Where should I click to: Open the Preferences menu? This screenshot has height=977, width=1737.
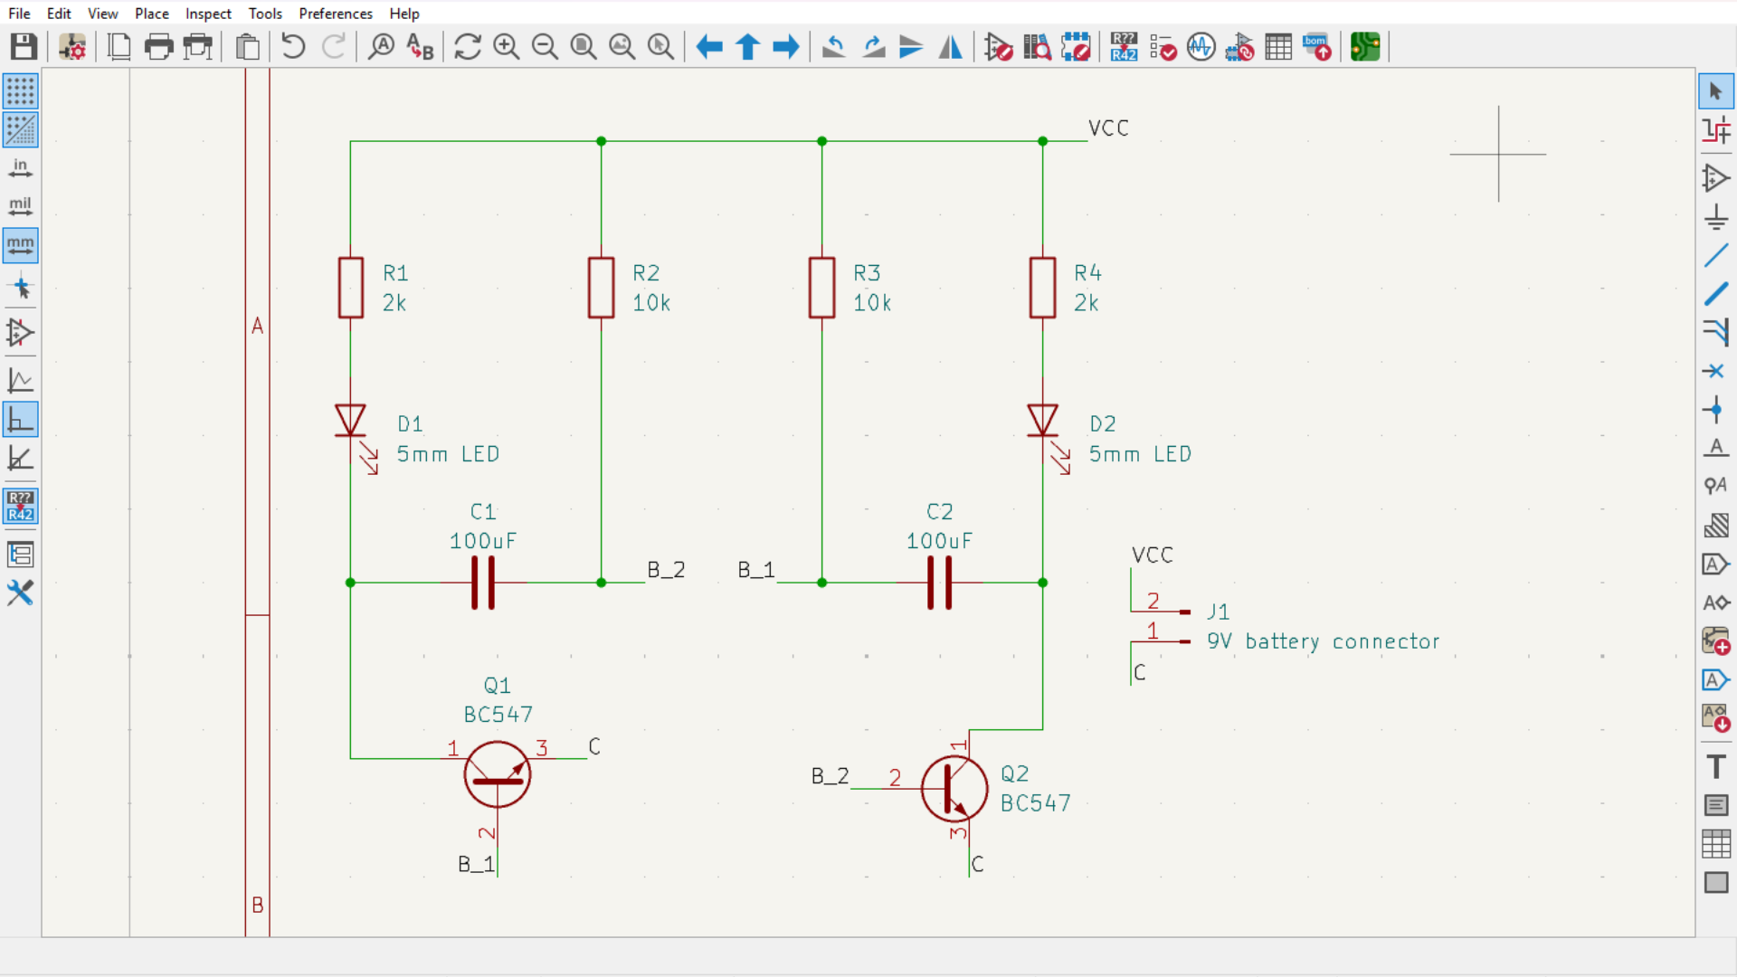point(336,14)
